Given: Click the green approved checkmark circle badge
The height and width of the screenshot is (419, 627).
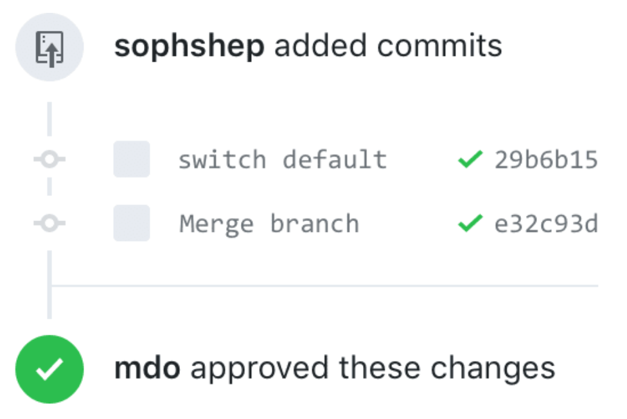Looking at the screenshot, I should pos(49,369).
